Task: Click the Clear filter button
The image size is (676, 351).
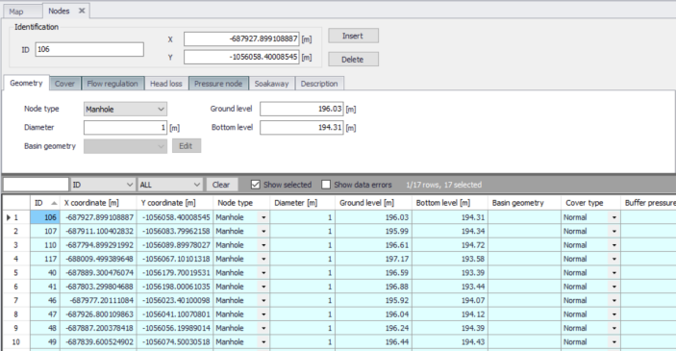Action: pos(221,185)
